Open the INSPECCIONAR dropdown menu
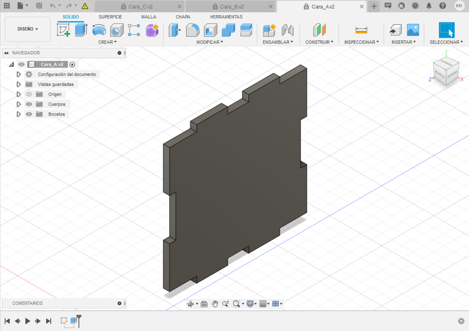 coord(361,42)
